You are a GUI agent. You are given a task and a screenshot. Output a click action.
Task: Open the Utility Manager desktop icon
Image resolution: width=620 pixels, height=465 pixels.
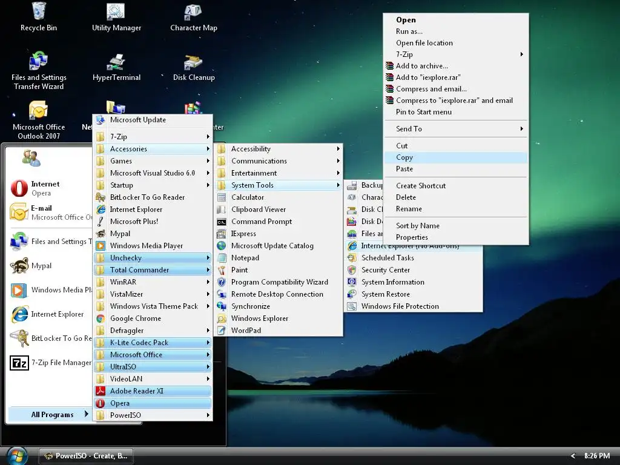tap(116, 17)
